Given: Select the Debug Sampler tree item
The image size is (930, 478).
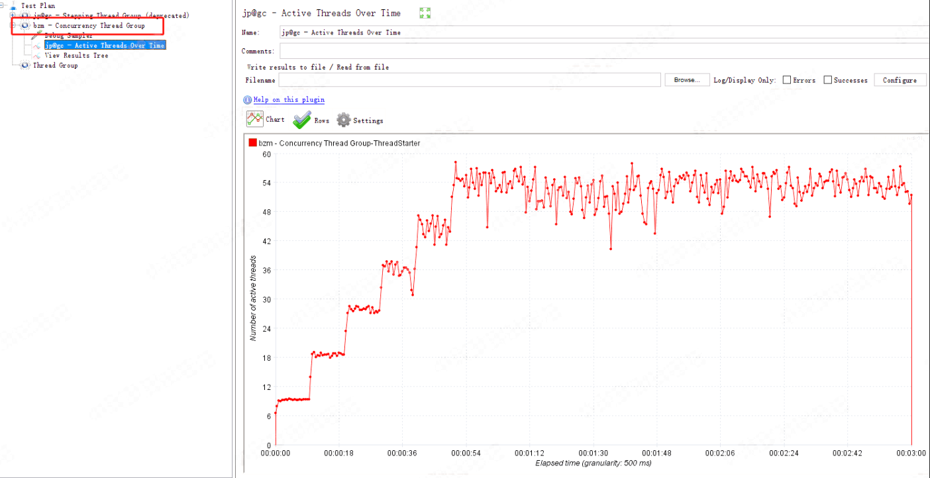Looking at the screenshot, I should pyautogui.click(x=68, y=35).
